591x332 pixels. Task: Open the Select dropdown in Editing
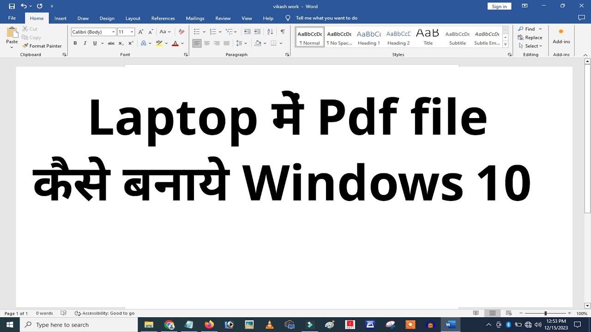coord(531,46)
